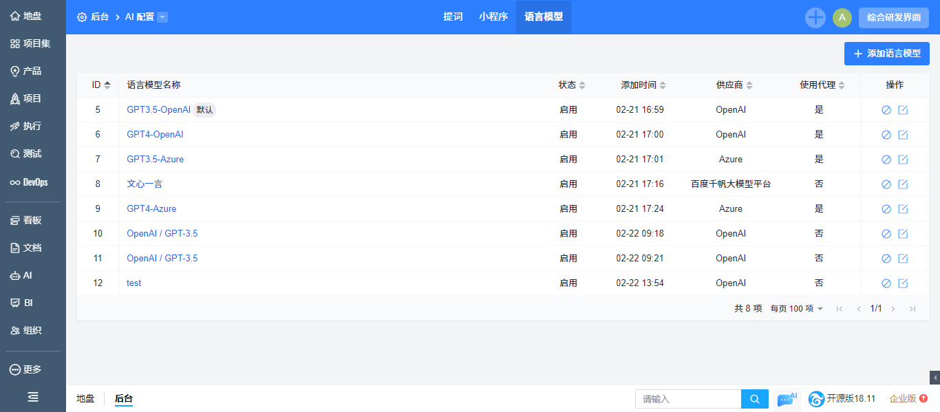Image resolution: width=940 pixels, height=412 pixels.
Task: Click the disable icon for GPT4-OpenAI row
Action: (886, 135)
